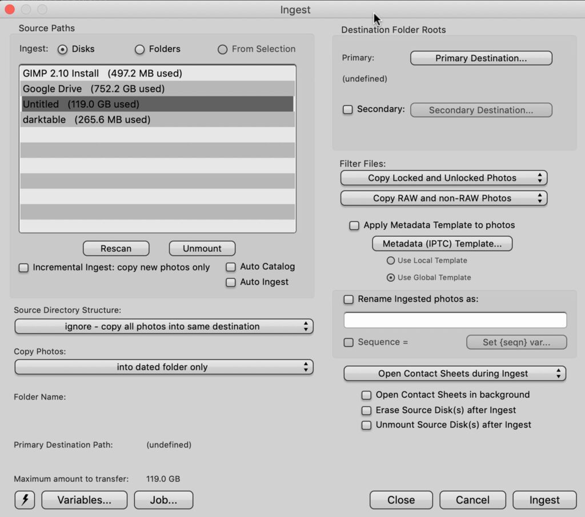
Task: Click the lightning bolt snapshot icon
Action: [x=24, y=500]
